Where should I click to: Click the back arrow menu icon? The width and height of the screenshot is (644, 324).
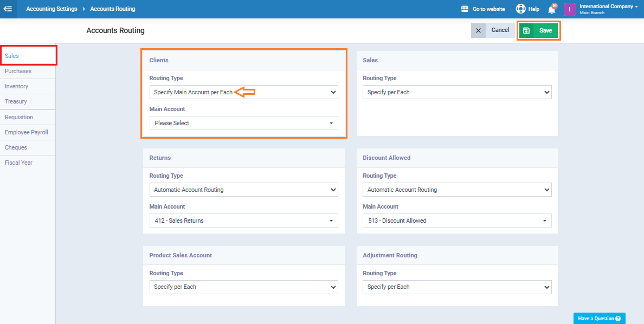coord(8,9)
